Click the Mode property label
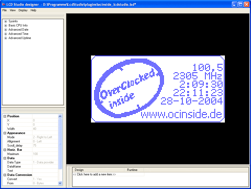Viewport: 251px width, 189px height. click(11, 137)
